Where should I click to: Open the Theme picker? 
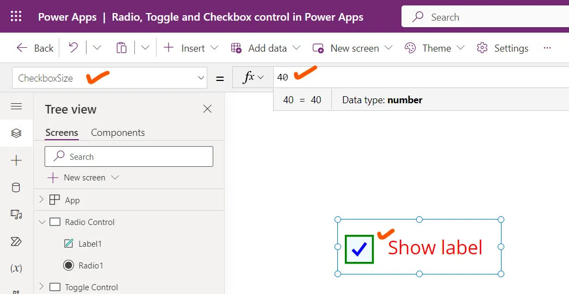tap(428, 48)
